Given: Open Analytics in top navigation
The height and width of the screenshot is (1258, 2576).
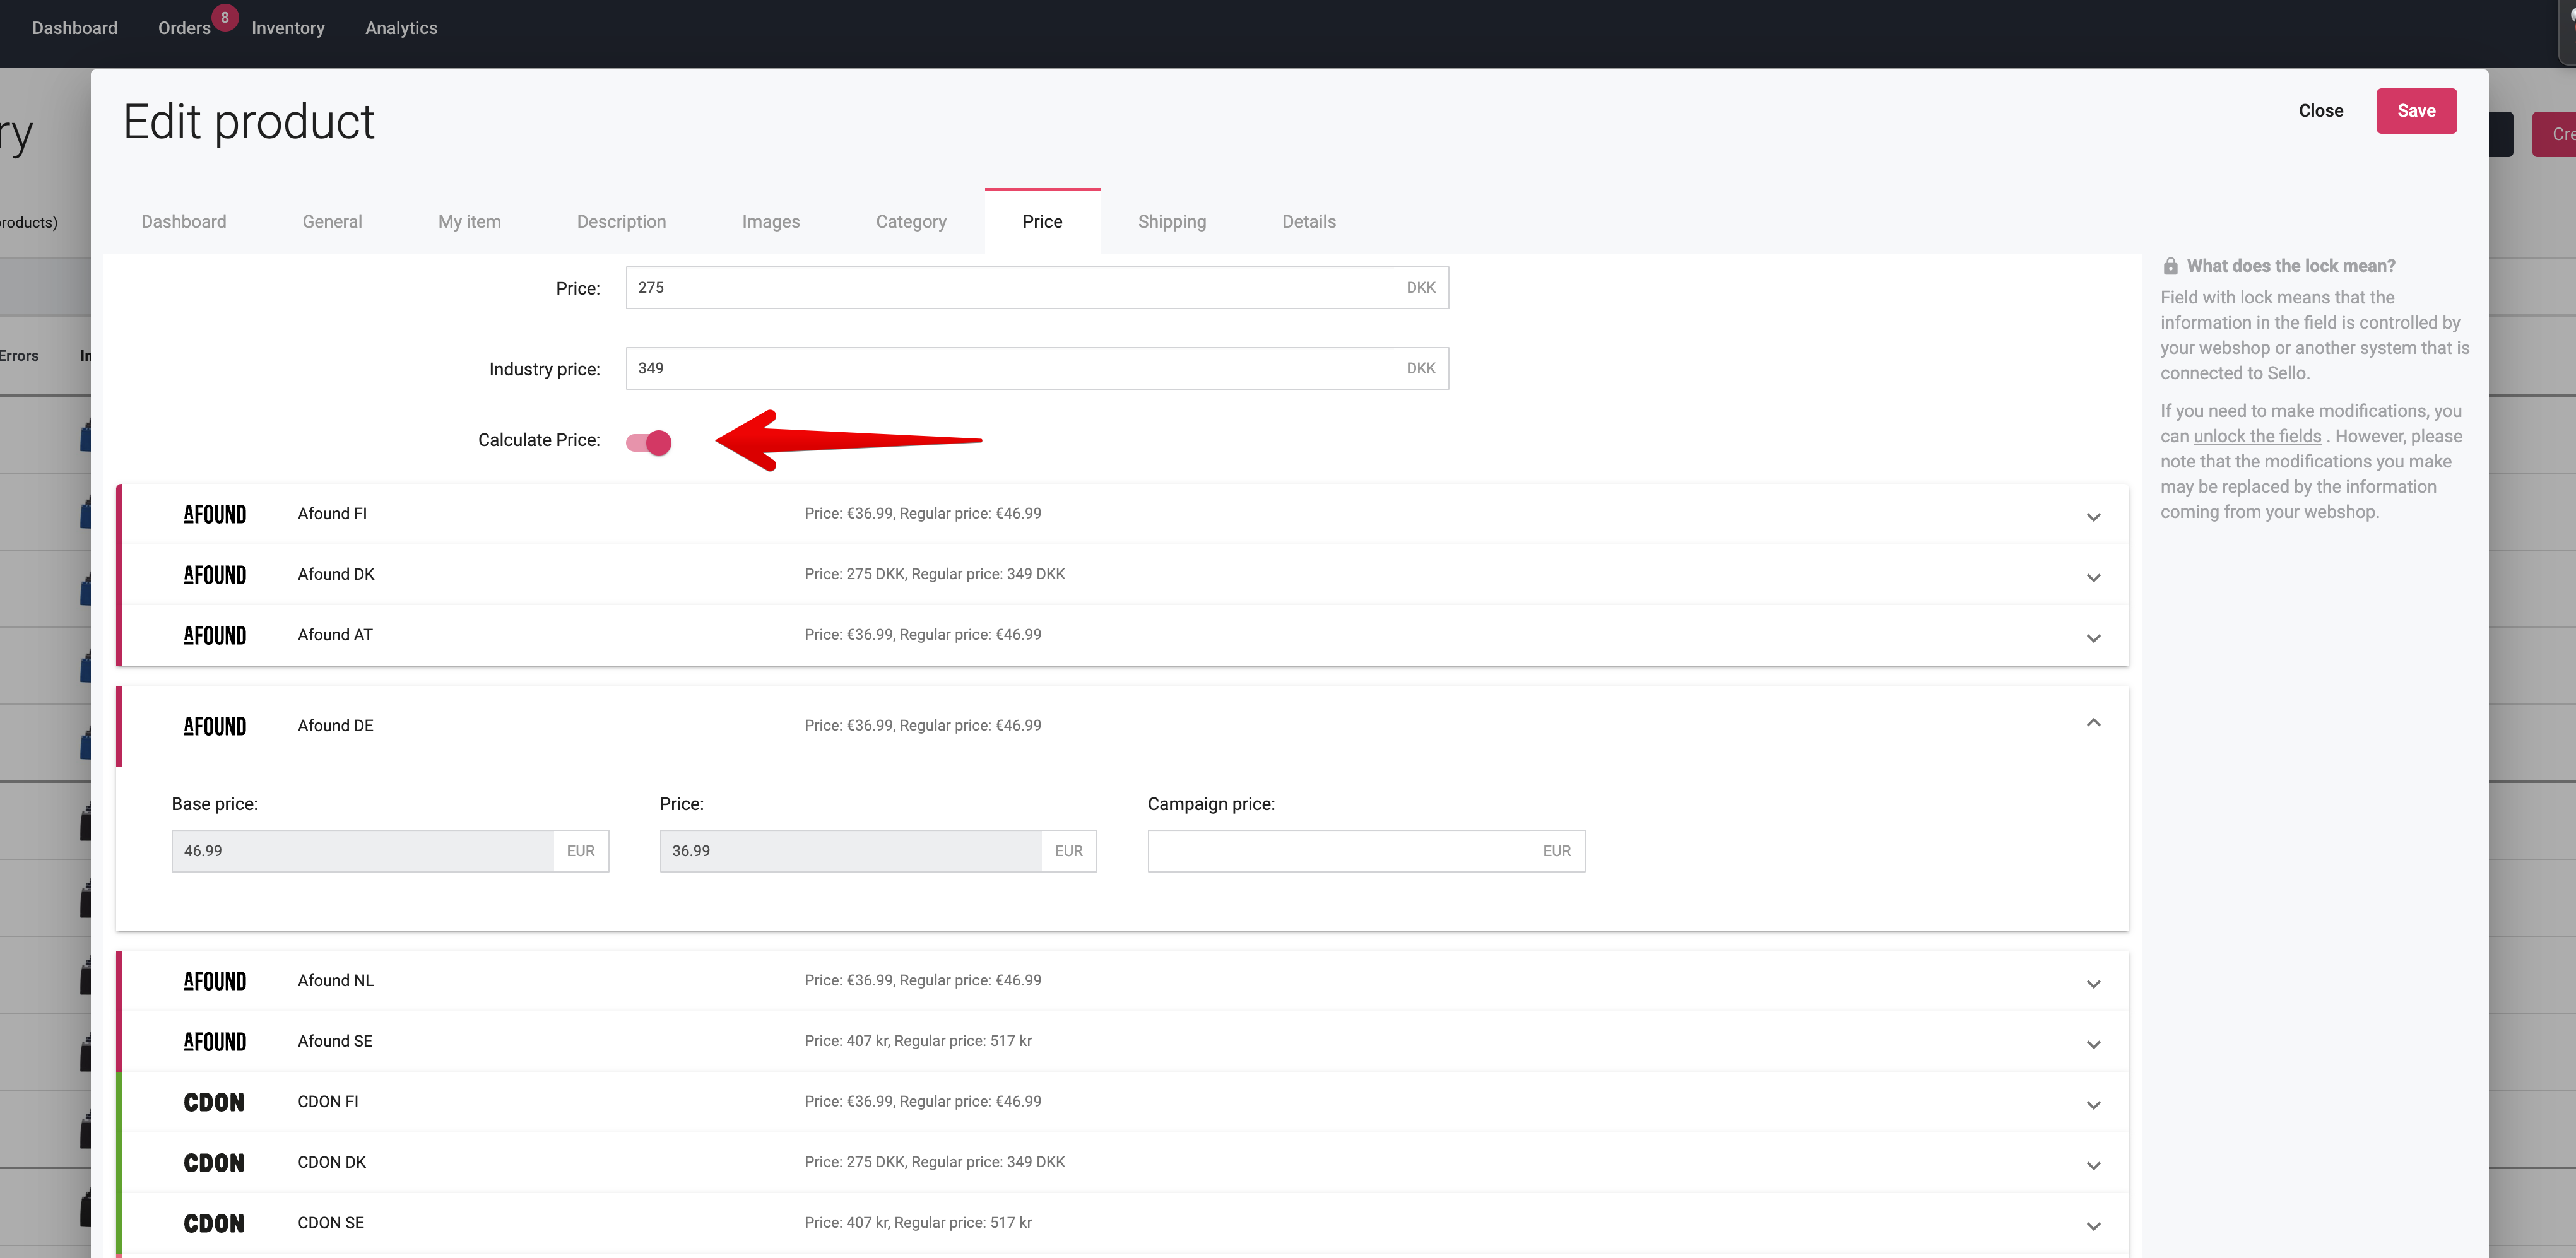Looking at the screenshot, I should [401, 28].
